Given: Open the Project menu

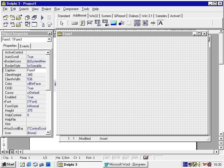Looking at the screenshot, I should coord(46,9).
